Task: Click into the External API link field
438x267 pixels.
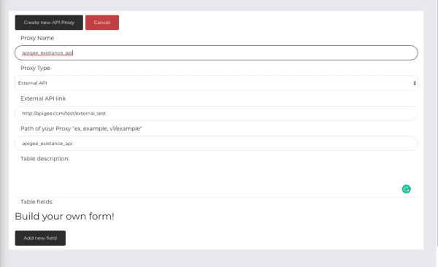Action: [x=216, y=113]
